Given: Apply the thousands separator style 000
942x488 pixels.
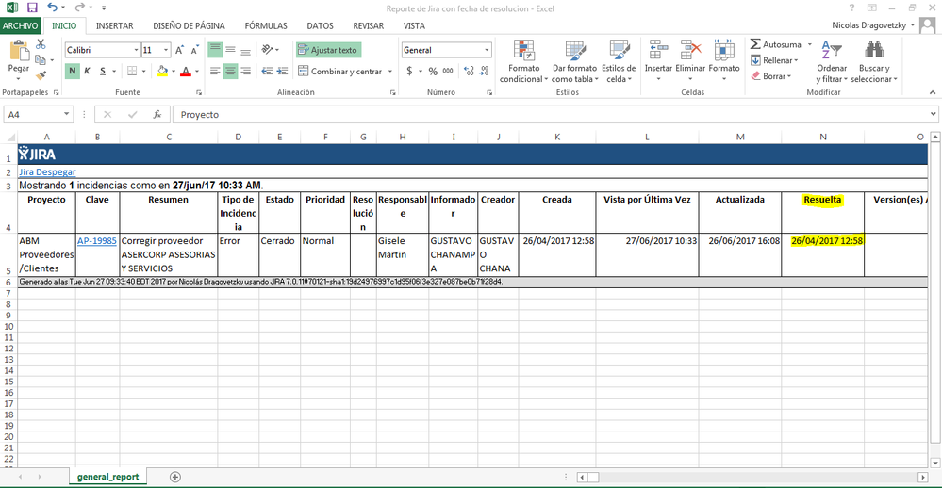Looking at the screenshot, I should coord(448,71).
